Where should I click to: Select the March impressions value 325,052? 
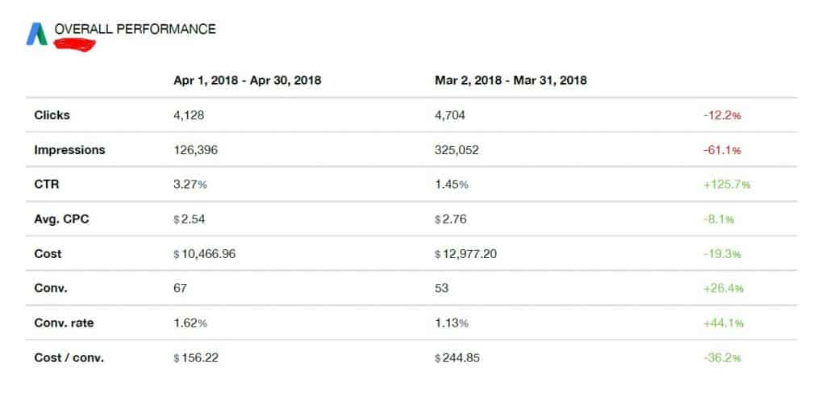tap(457, 150)
